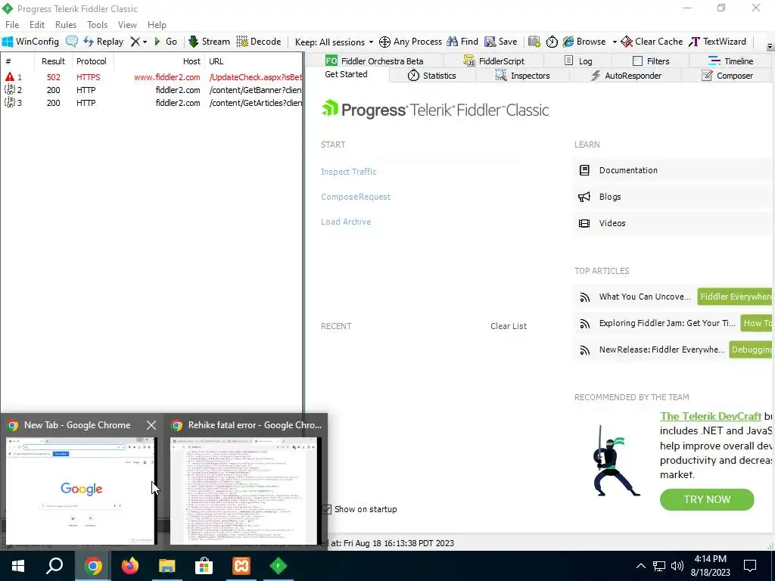
Task: Open the Composer tab
Action: point(727,76)
